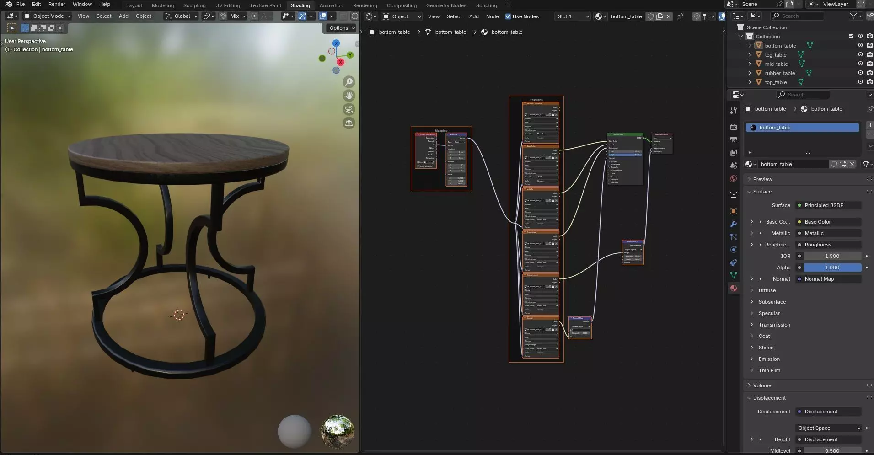Open the Object Space dropdown under Displacement
The width and height of the screenshot is (874, 455).
[829, 428]
